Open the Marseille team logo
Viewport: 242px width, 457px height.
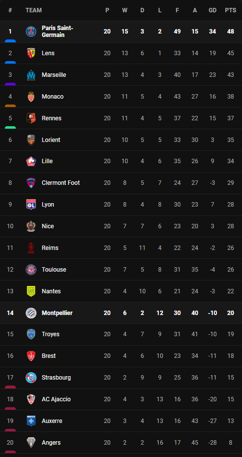click(x=31, y=75)
